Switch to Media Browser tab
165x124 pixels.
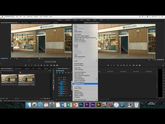tap(18, 69)
